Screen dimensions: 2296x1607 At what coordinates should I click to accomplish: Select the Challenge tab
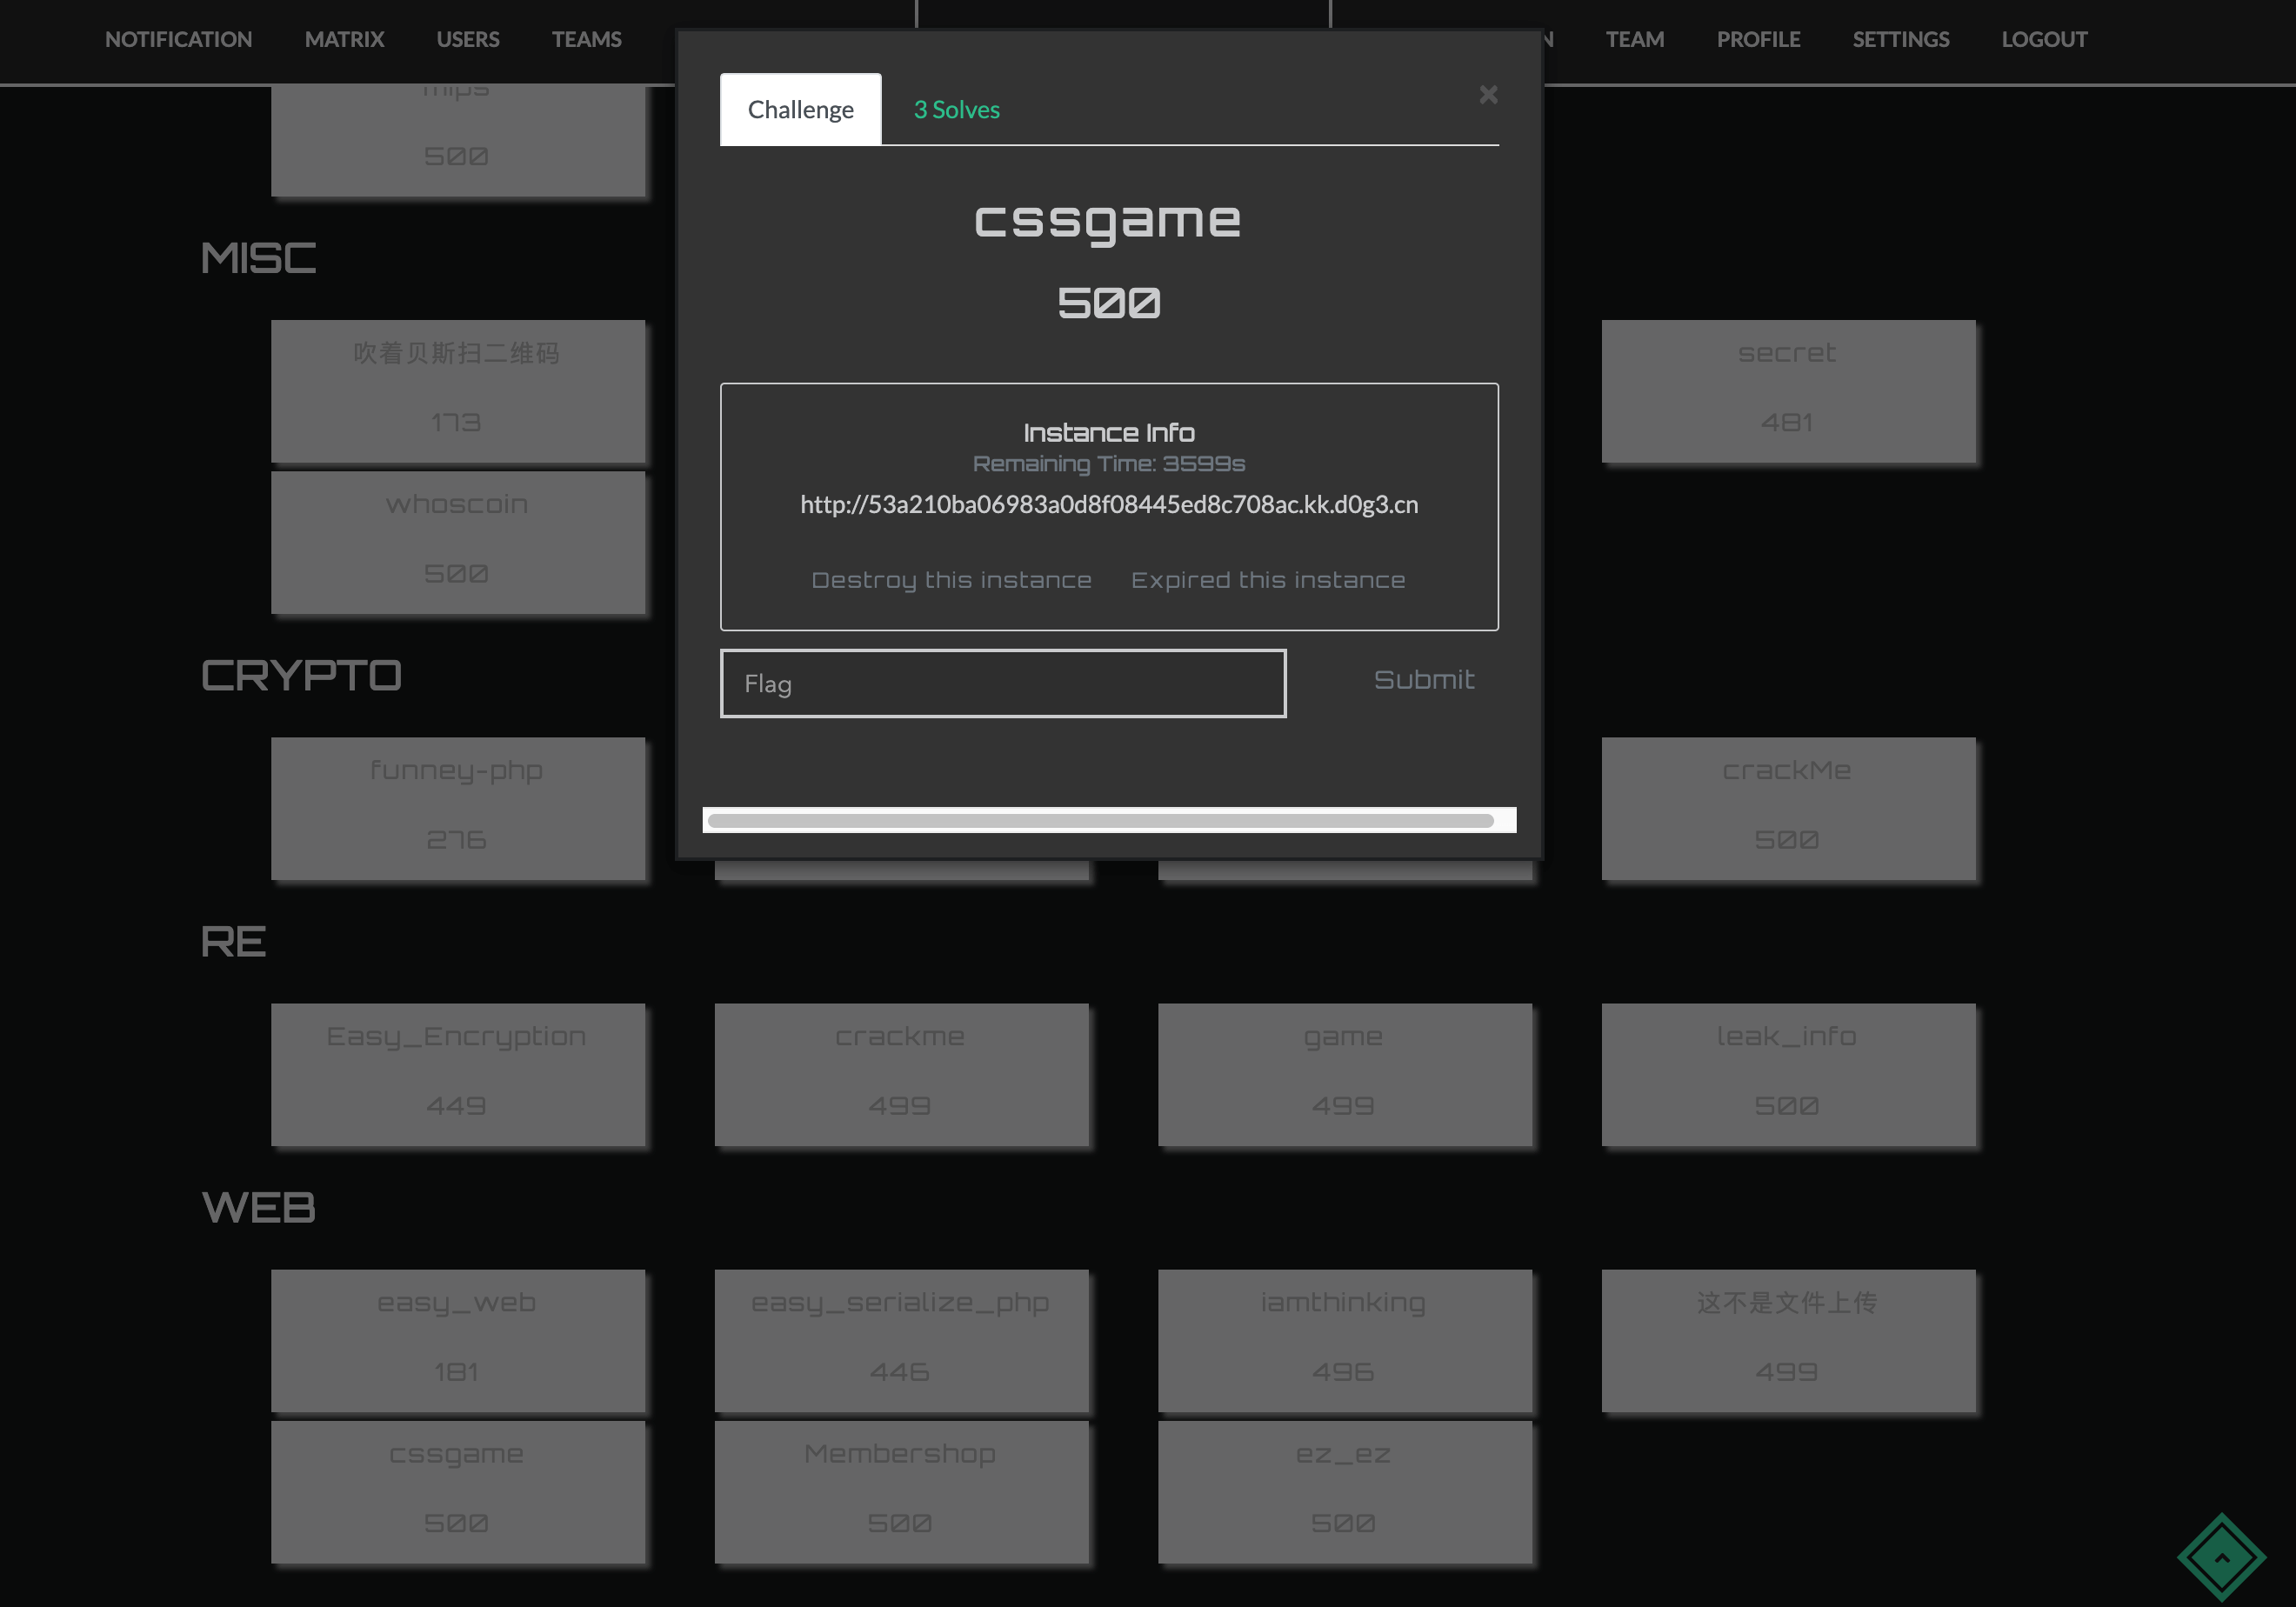click(800, 110)
